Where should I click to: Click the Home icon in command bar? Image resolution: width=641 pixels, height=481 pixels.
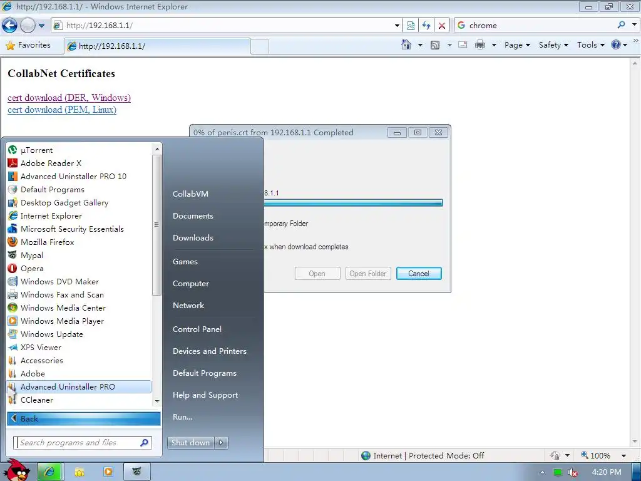(x=406, y=44)
